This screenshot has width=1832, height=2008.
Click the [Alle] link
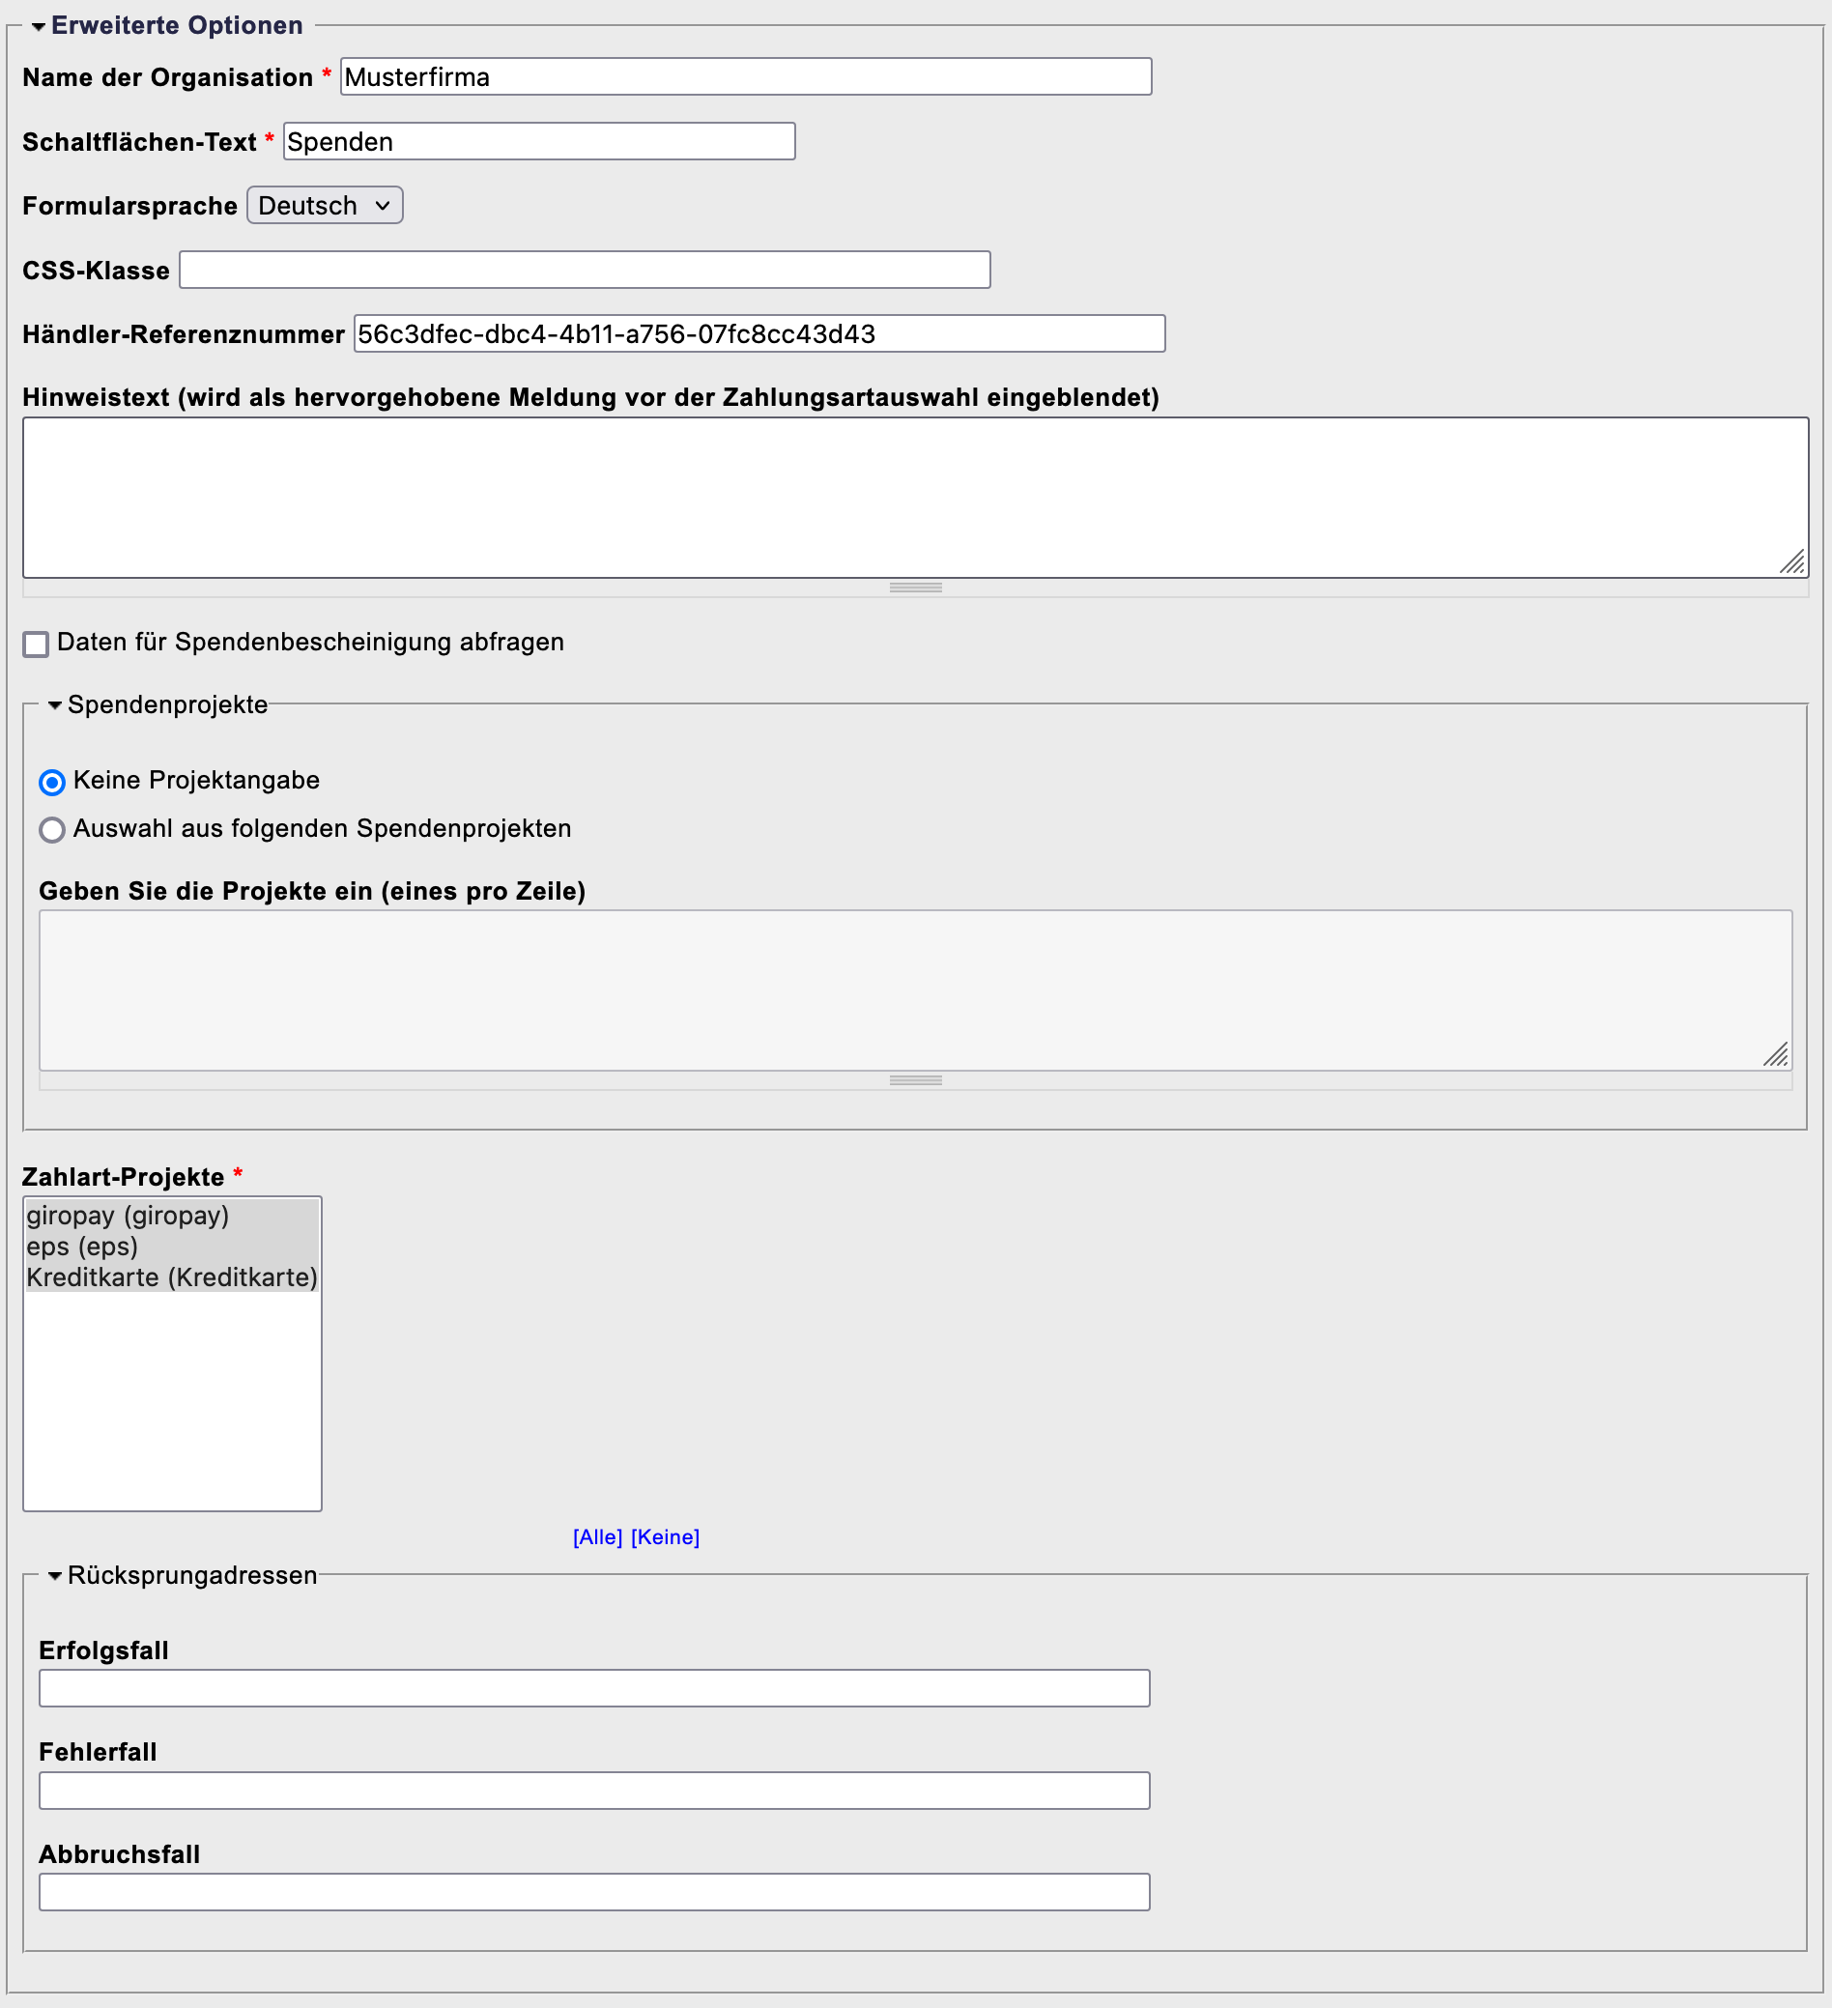click(x=598, y=1536)
